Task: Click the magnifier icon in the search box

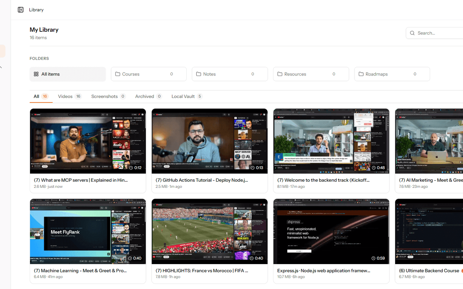Action: tap(412, 33)
